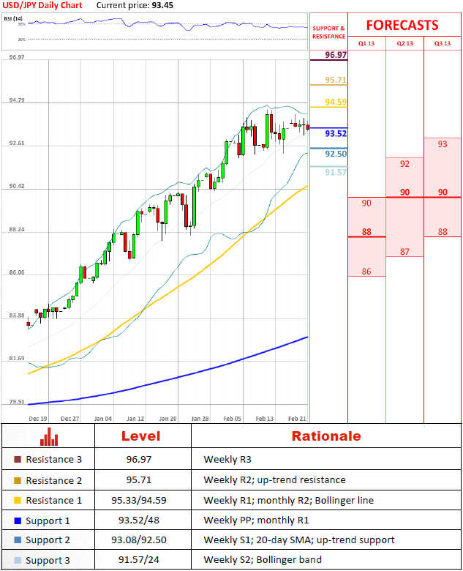Viewport: 463px width, 571px height.
Task: Select the Q1 13 forecast column header
Action: click(366, 43)
